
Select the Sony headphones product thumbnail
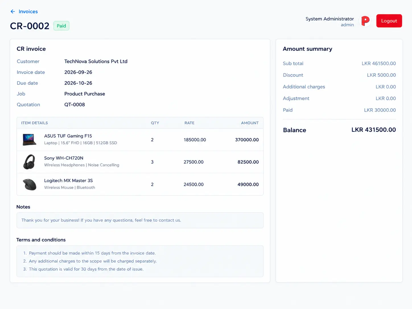(x=29, y=162)
